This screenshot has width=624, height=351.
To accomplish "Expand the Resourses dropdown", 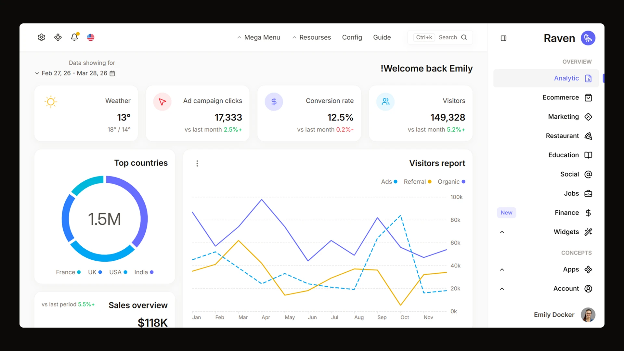I will click(311, 37).
